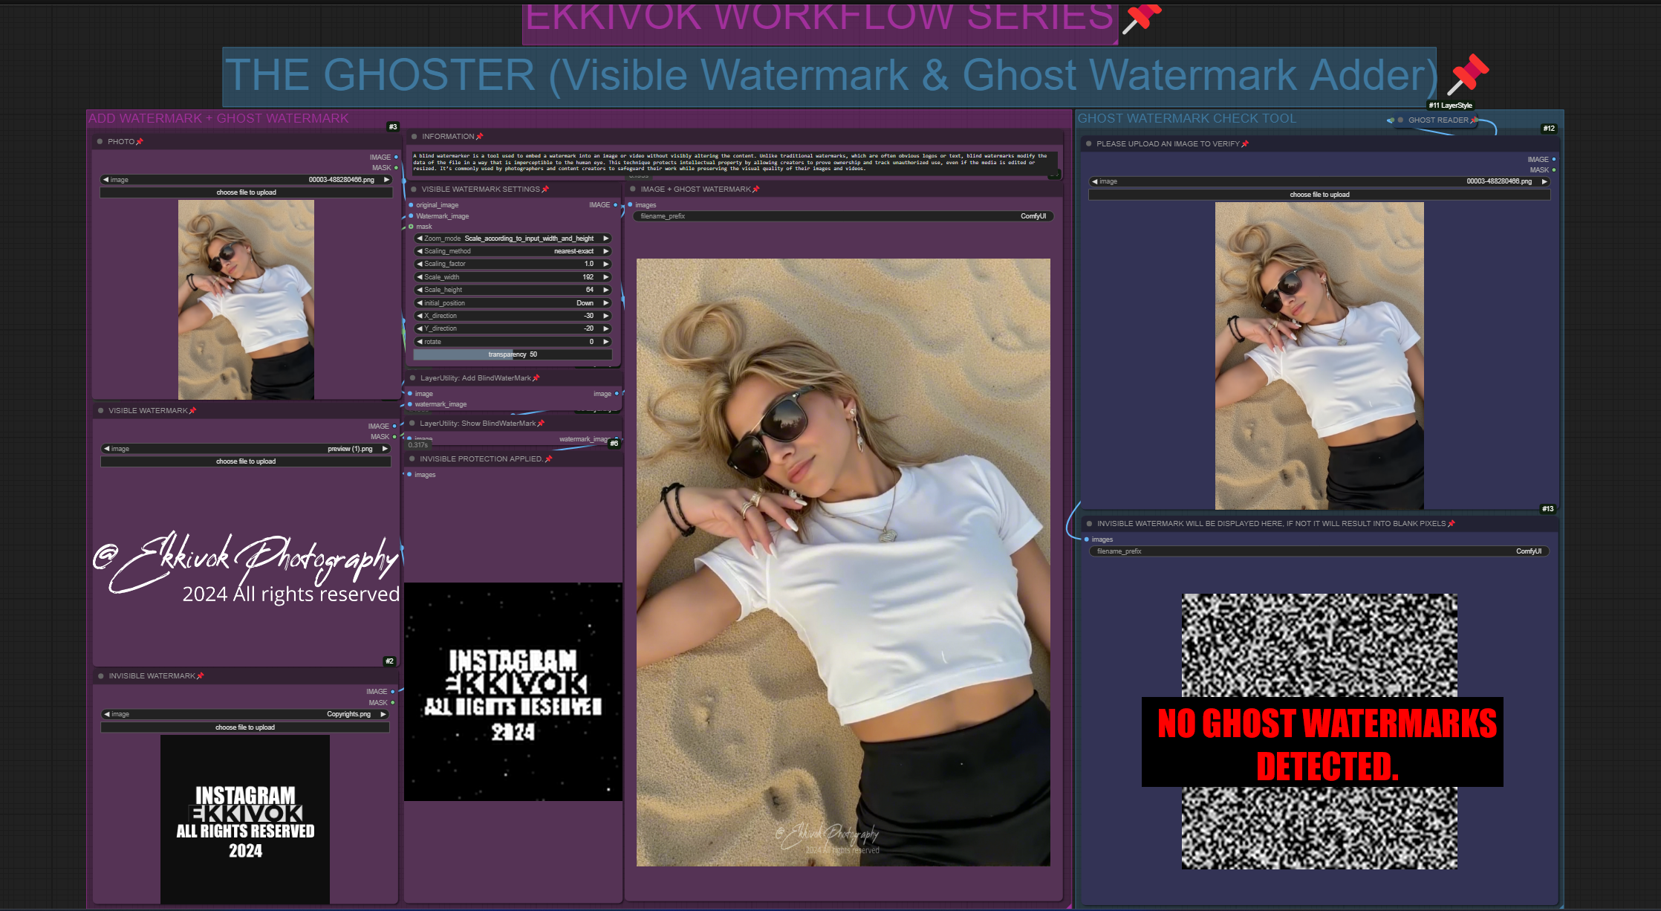Click pin icon on VISIBLE WATERMARK SETTINGS title

[545, 189]
